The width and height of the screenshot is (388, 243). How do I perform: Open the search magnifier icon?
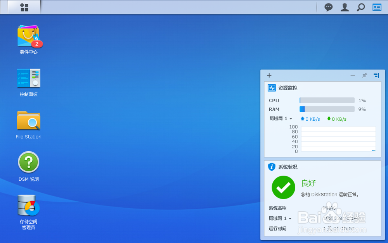pos(361,7)
